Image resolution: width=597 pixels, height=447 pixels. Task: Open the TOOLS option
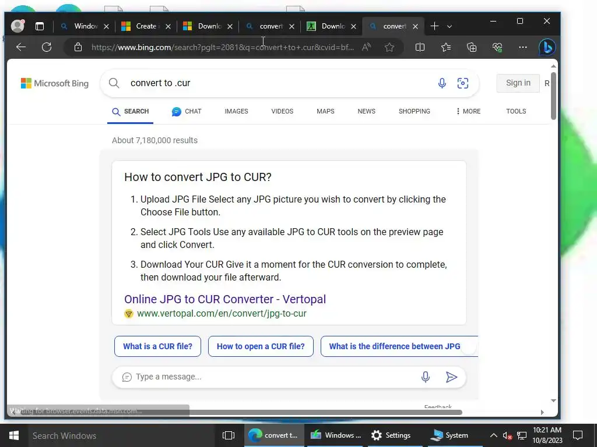[x=516, y=111]
